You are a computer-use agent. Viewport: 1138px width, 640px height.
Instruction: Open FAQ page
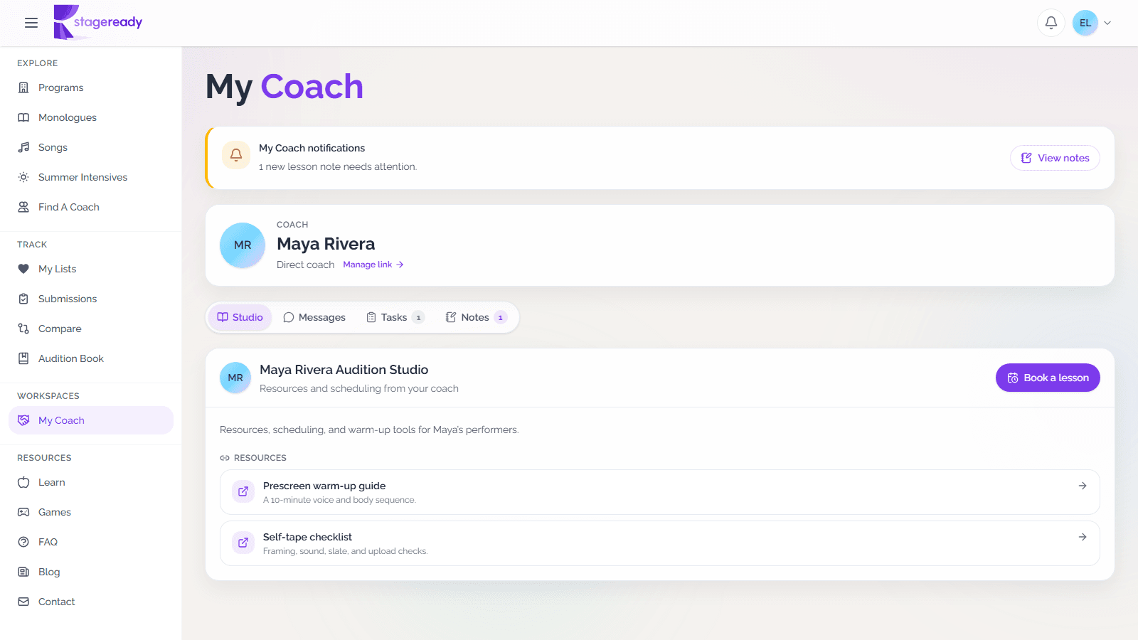91,542
